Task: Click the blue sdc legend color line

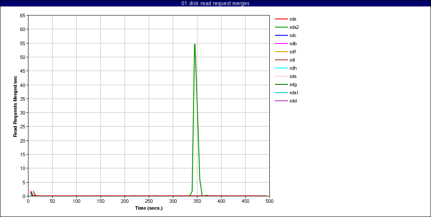Action: pyautogui.click(x=281, y=35)
